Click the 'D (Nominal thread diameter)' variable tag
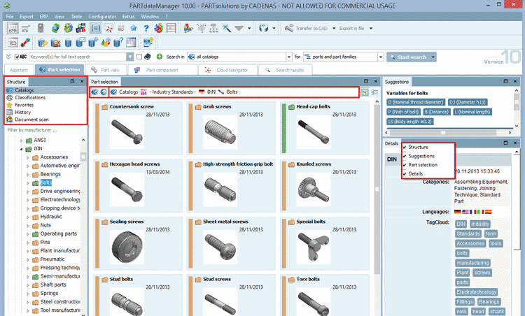525x316 pixels. [x=416, y=102]
